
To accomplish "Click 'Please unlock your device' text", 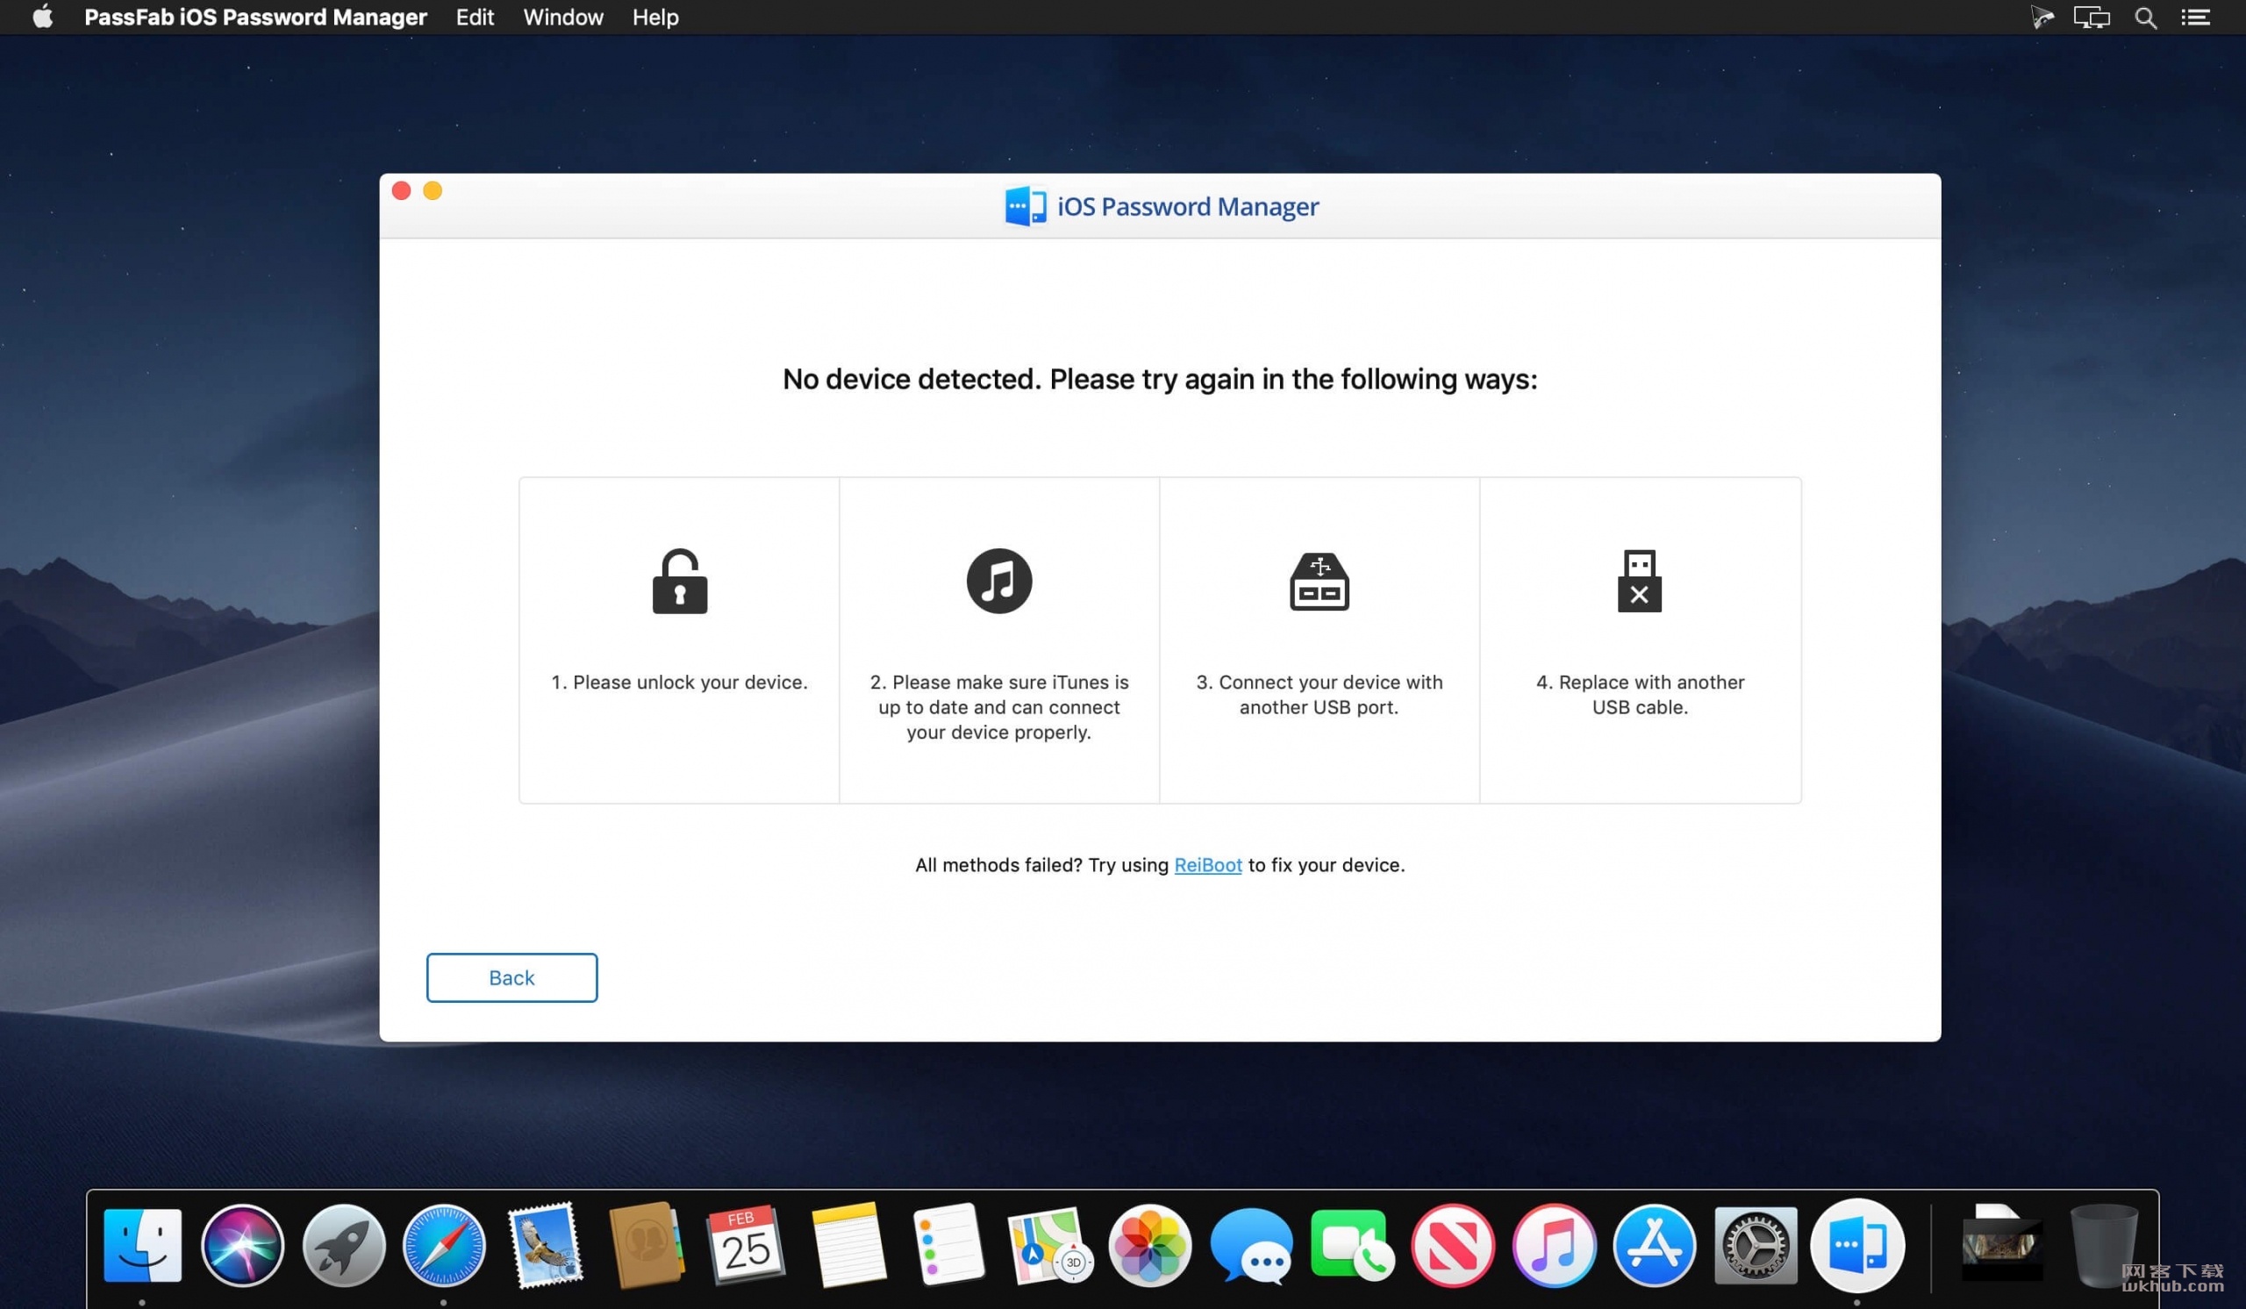I will click(x=679, y=682).
